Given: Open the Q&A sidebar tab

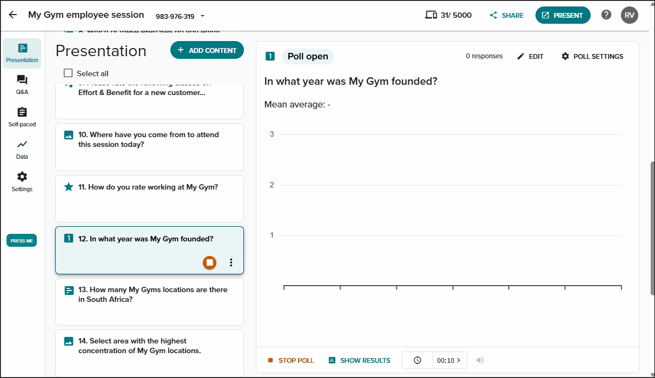Looking at the screenshot, I should pos(22,85).
